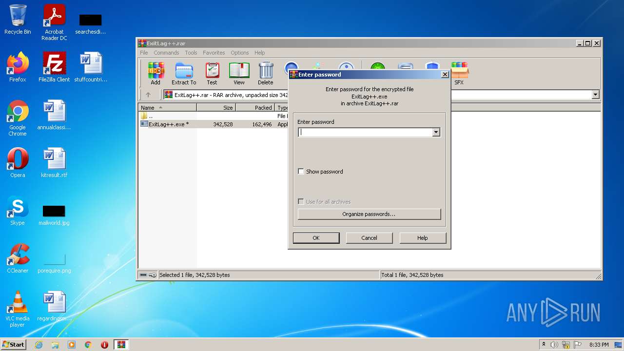Open the Google Chrome desktop shortcut
The height and width of the screenshot is (351, 624).
coord(18,118)
